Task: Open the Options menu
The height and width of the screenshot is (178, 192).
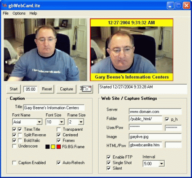Action: pos(19,13)
